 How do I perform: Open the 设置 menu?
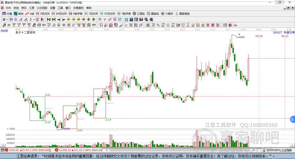pyautogui.click(x=52, y=8)
